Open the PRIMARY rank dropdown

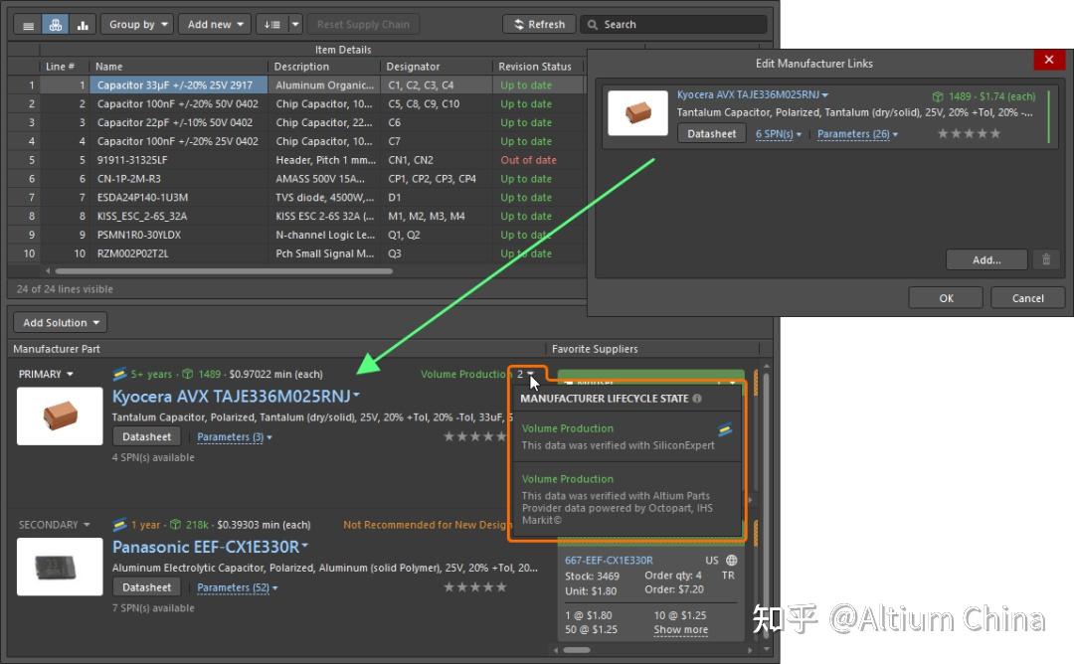point(46,375)
